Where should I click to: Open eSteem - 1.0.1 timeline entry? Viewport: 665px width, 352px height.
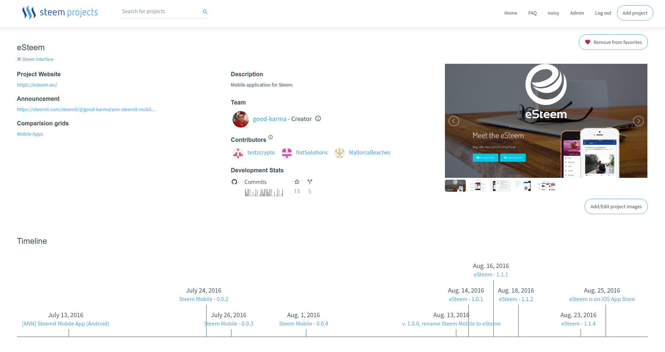point(466,299)
